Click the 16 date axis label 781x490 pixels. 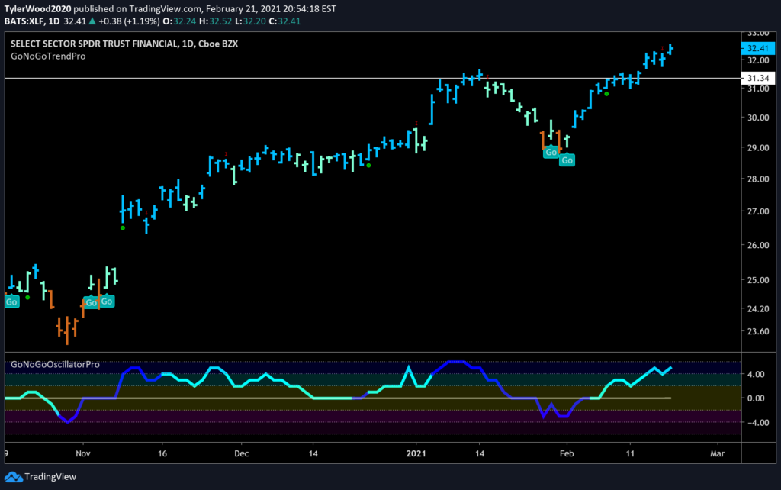pyautogui.click(x=162, y=453)
